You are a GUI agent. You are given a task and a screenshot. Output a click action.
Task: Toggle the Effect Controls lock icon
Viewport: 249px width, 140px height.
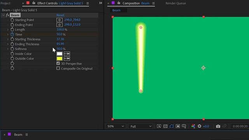pos(34,3)
